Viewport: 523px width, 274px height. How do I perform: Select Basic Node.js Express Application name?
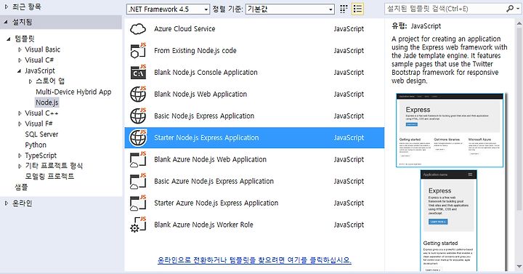pyautogui.click(x=204, y=116)
